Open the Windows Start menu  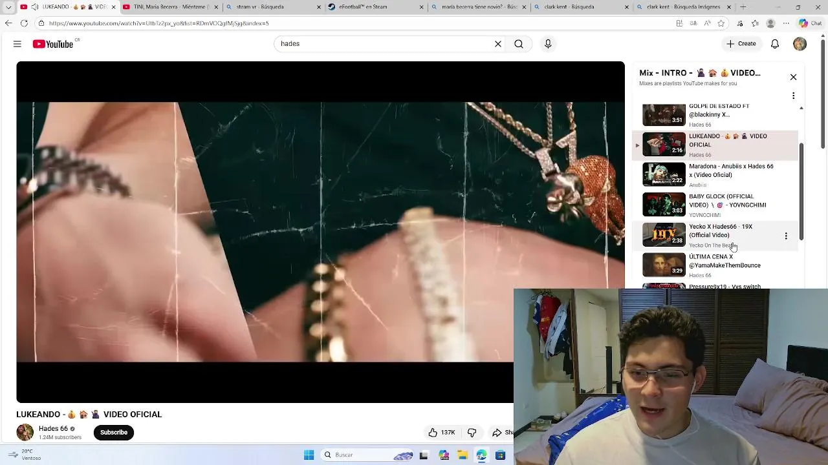point(309,455)
